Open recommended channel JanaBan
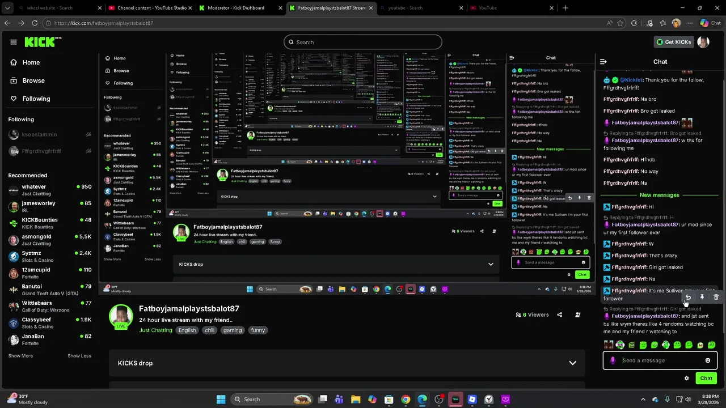Screen dimensions: 726x408 click(50, 339)
